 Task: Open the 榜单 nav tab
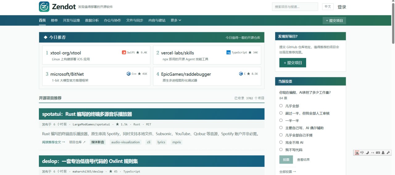coord(54,20)
